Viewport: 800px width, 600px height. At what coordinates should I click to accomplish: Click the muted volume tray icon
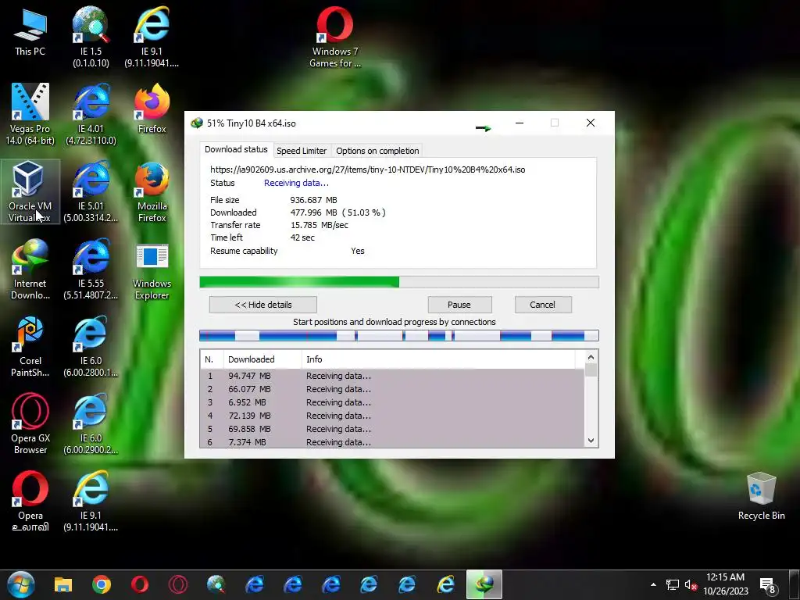[691, 584]
